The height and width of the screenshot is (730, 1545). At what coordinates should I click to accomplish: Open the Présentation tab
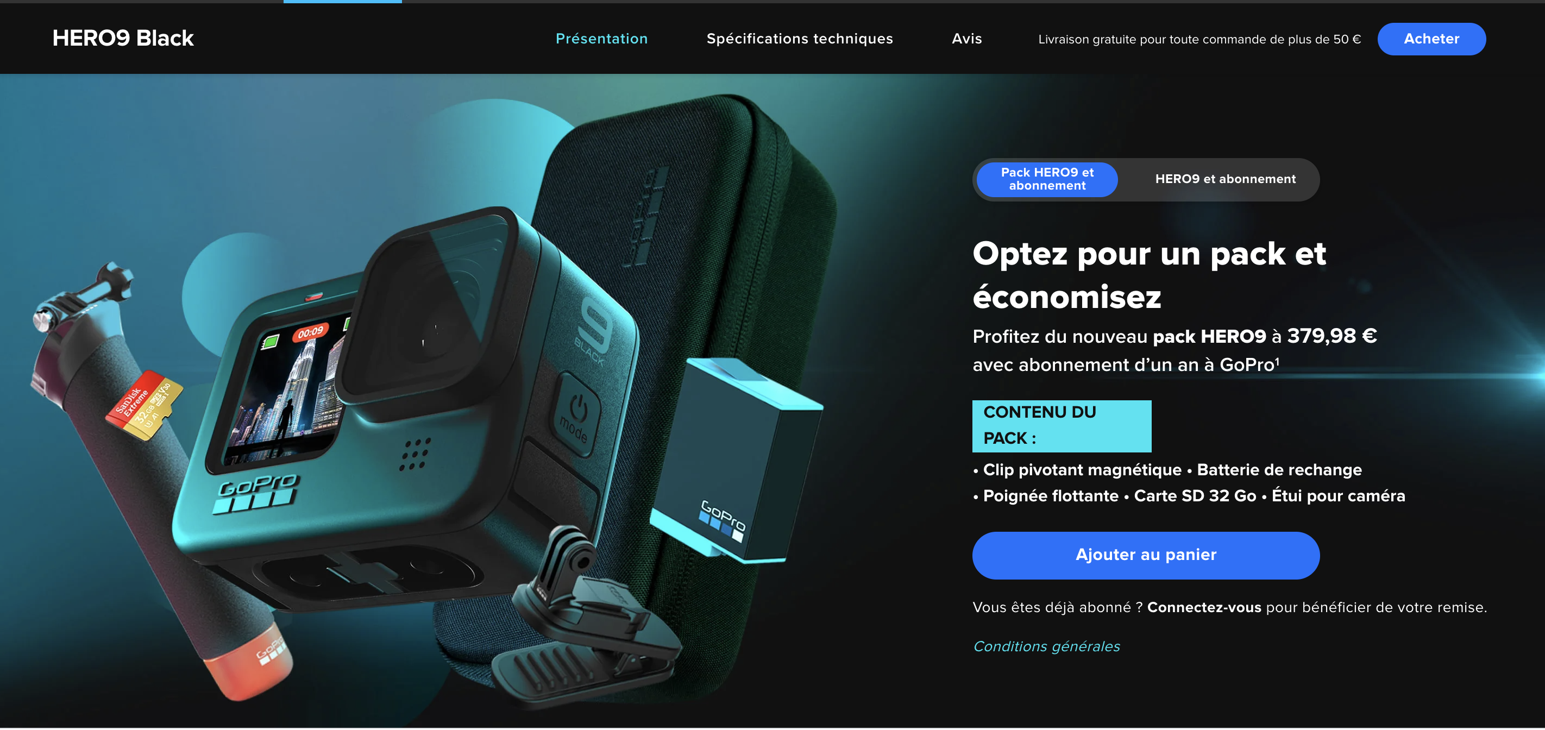601,39
